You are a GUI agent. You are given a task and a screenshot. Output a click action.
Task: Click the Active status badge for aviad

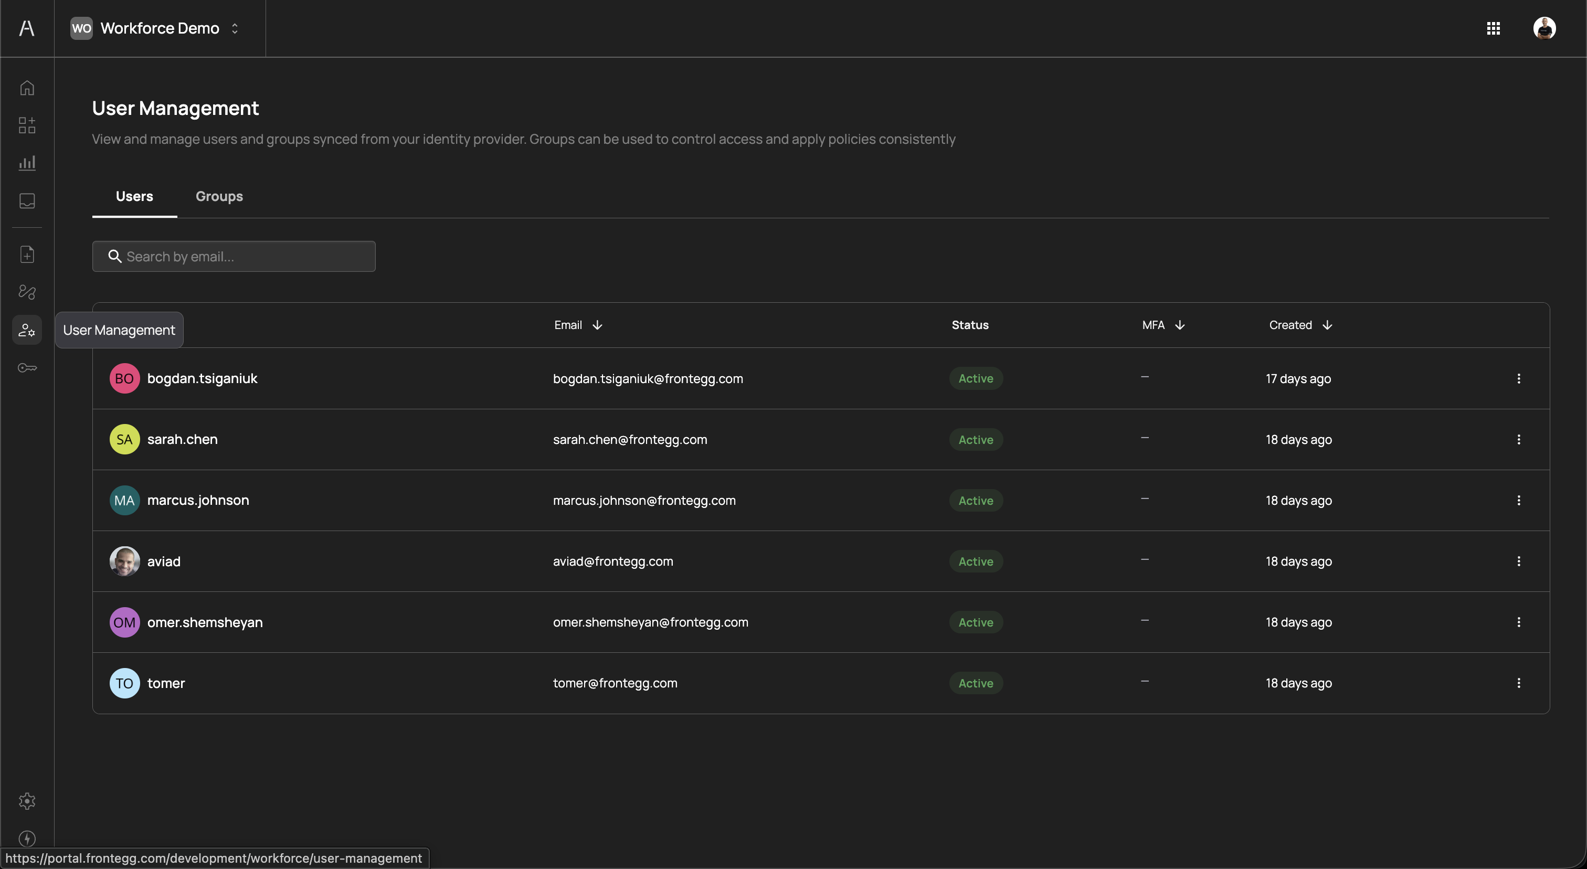(976, 561)
